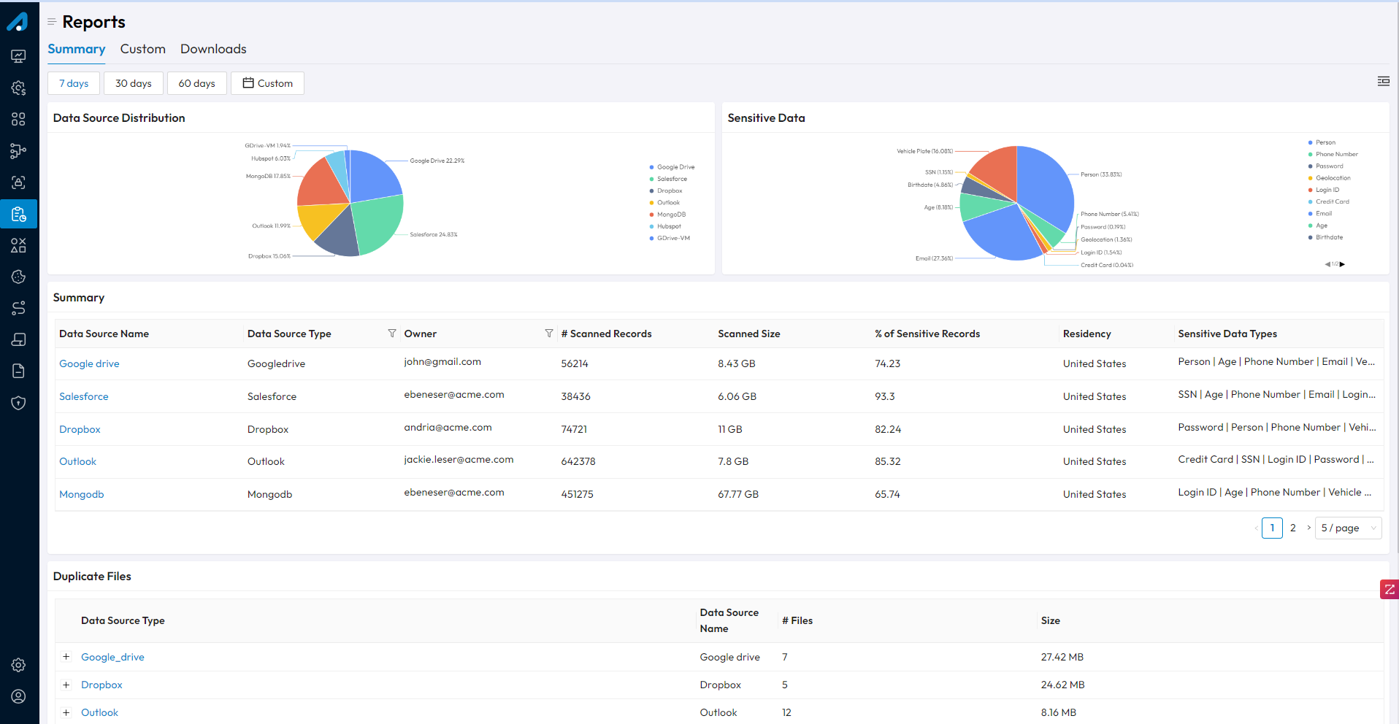Open the Salesforce data source link
Viewport: 1399px width, 724px height.
click(83, 396)
